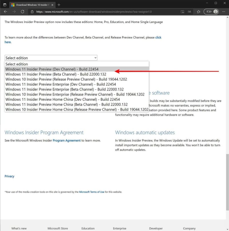Viewport: 229px width, 231px height.
Task: Minimize the browser window
Action: tap(207, 3)
